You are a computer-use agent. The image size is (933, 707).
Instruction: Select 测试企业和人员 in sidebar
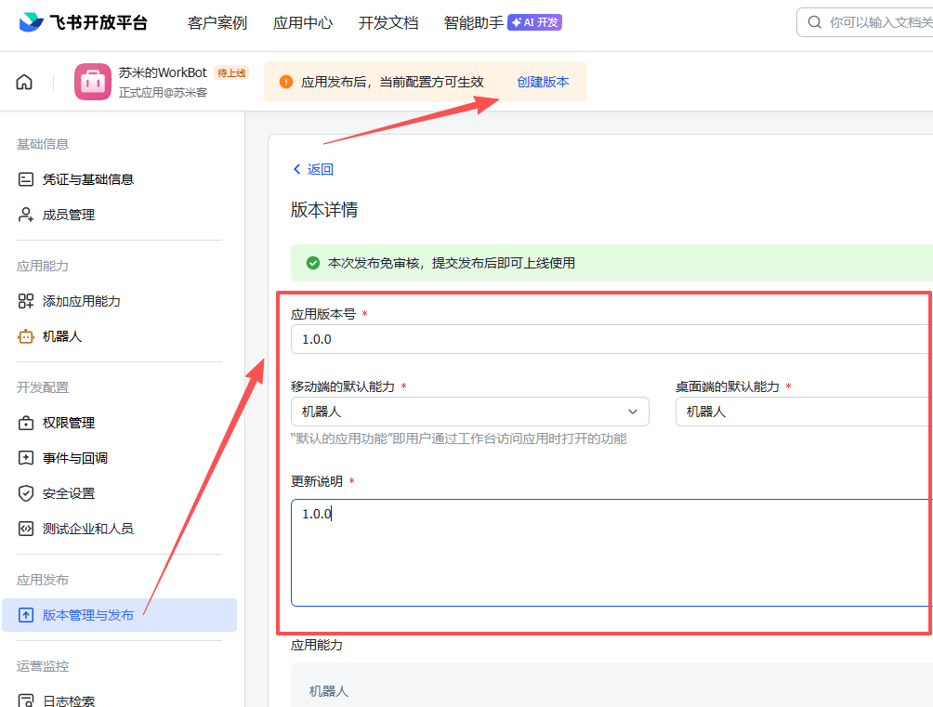pyautogui.click(x=87, y=529)
